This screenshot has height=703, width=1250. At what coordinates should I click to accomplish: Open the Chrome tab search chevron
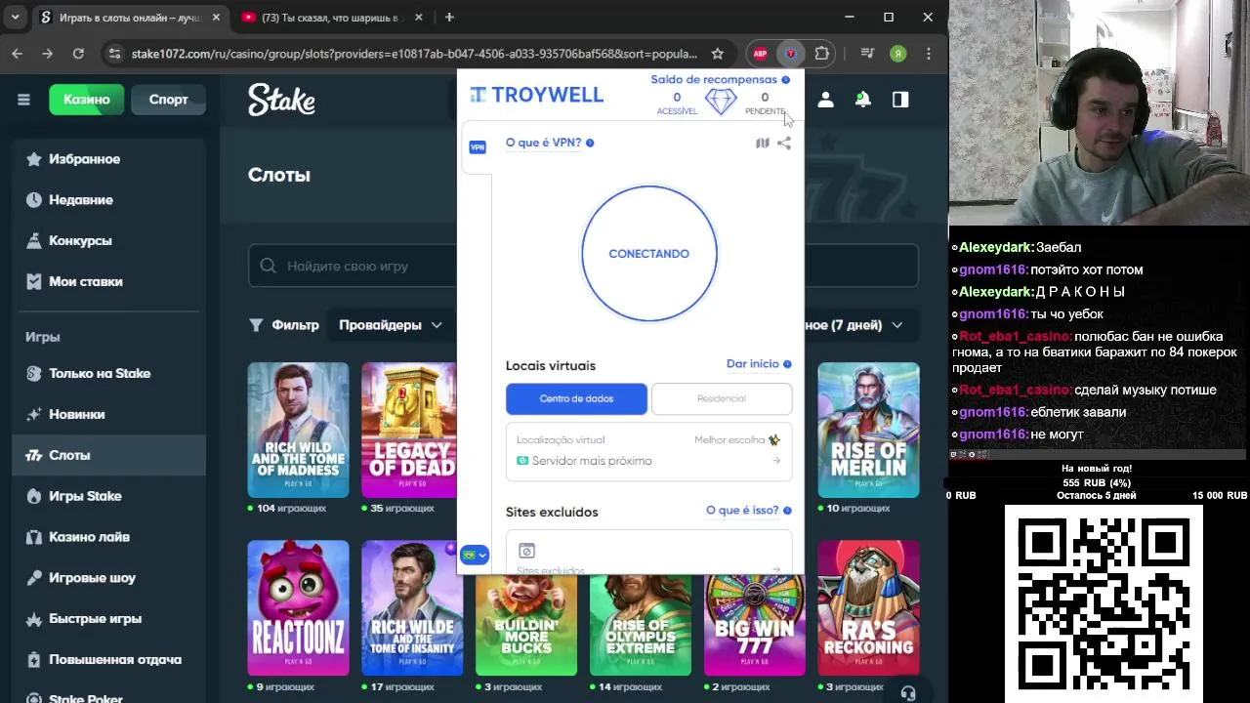15,18
